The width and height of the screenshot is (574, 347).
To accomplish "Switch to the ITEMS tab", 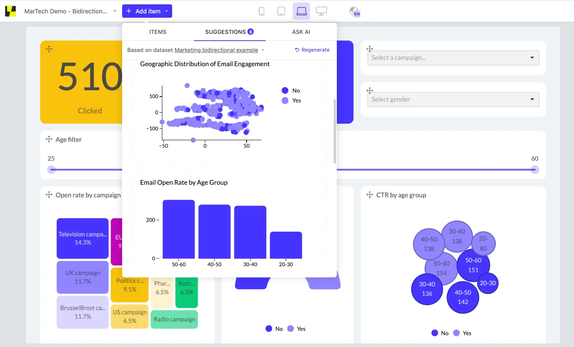I will pos(158,32).
